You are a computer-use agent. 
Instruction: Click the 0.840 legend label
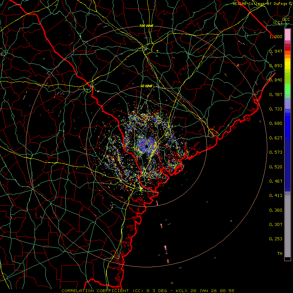(x=276, y=80)
